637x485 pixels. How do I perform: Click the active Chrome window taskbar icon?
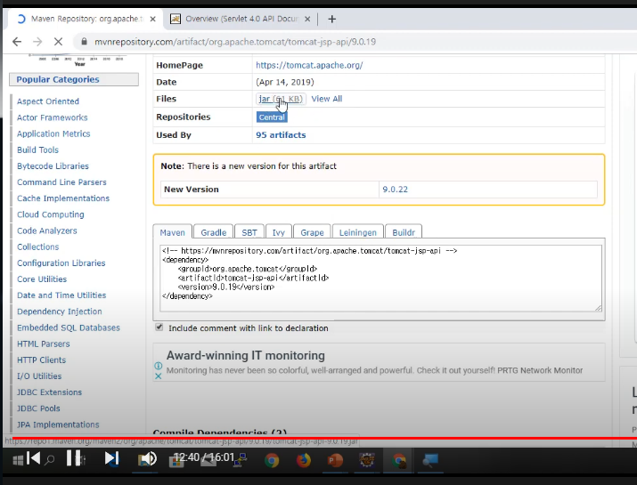[398, 461]
